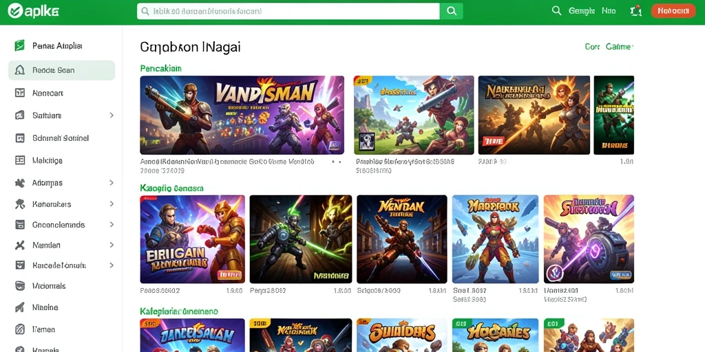Click the icon beside Sdnmelt Satninel

click(19, 138)
